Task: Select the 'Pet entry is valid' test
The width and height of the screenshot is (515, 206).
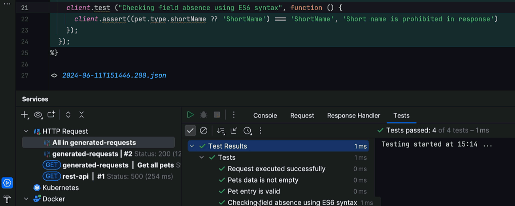Action: point(254,192)
